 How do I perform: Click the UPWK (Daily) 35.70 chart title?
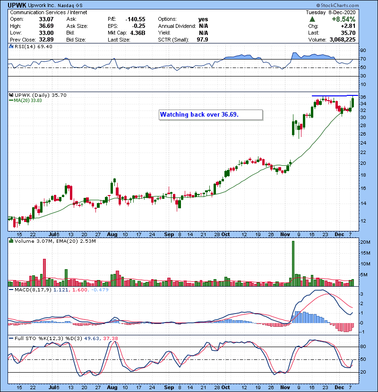41,95
